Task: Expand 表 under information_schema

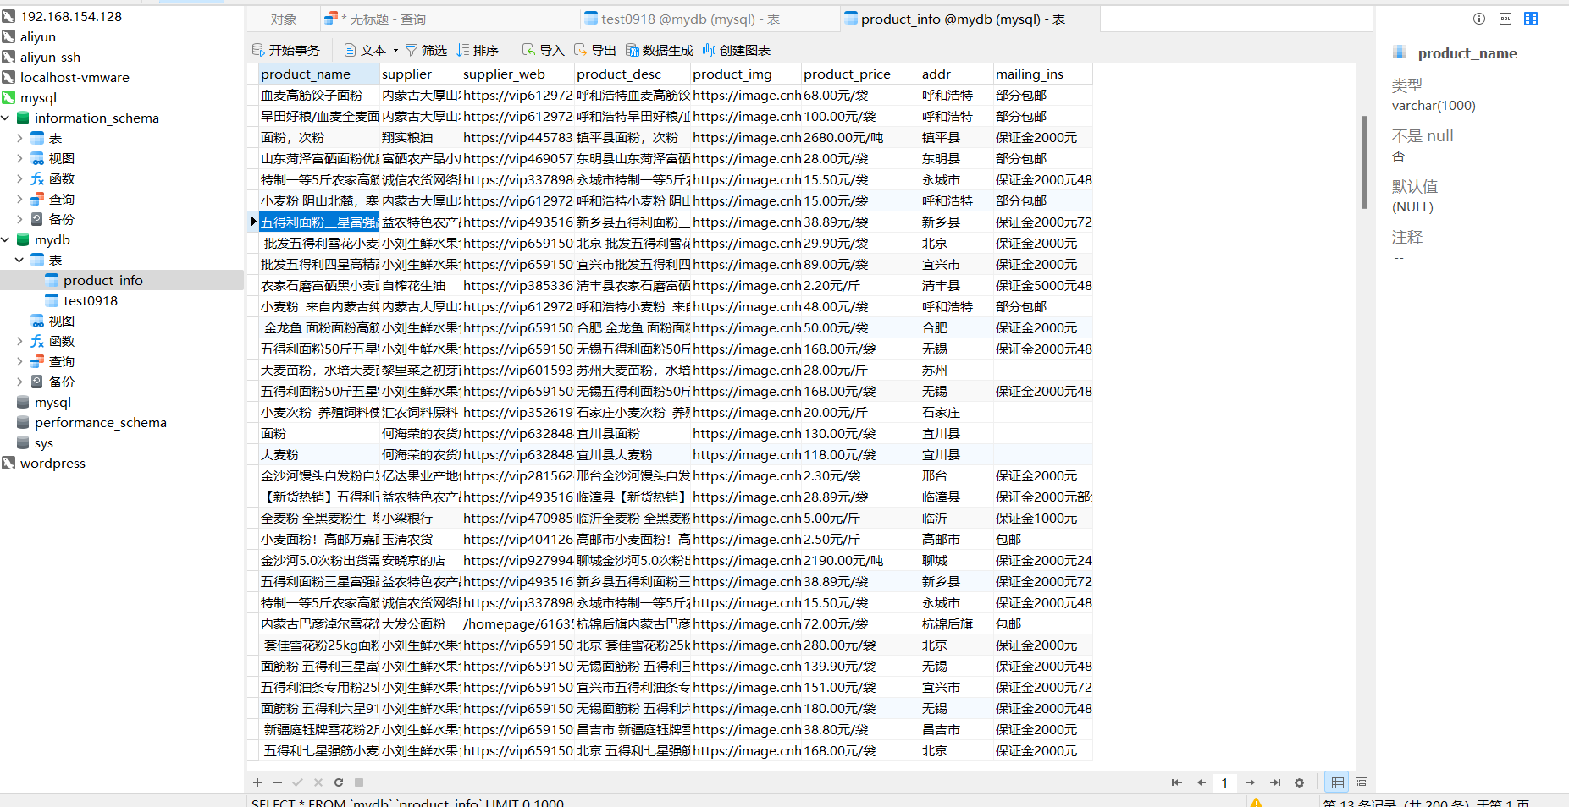Action: (x=20, y=139)
